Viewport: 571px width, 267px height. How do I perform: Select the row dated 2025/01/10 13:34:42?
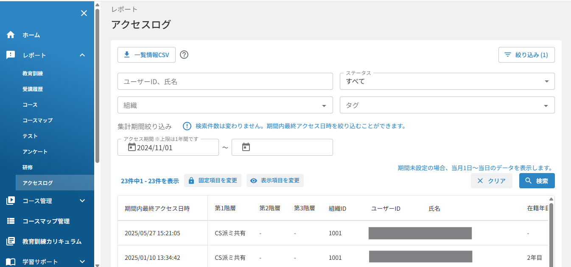click(x=333, y=256)
